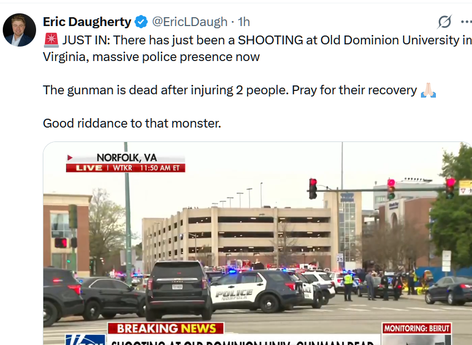Click the small red arrow beside NORFOLK, VA
This screenshot has width=472, height=345.
70,158
